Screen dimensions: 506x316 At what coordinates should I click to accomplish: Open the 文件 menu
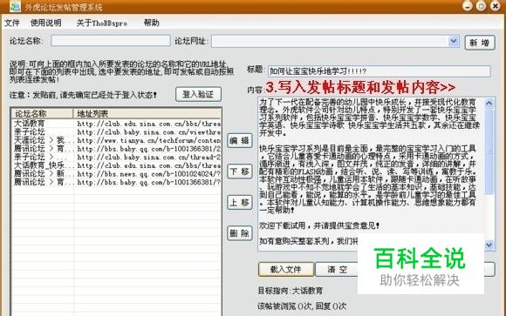[x=12, y=23]
